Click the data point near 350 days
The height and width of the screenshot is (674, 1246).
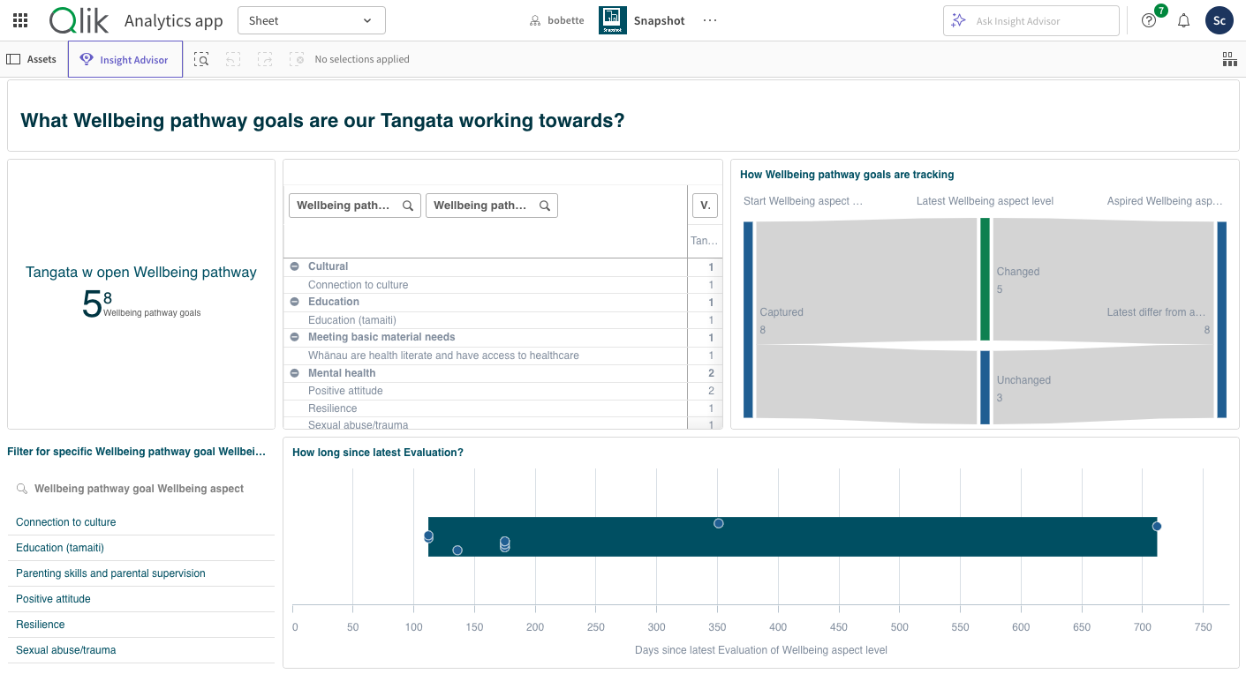[719, 523]
